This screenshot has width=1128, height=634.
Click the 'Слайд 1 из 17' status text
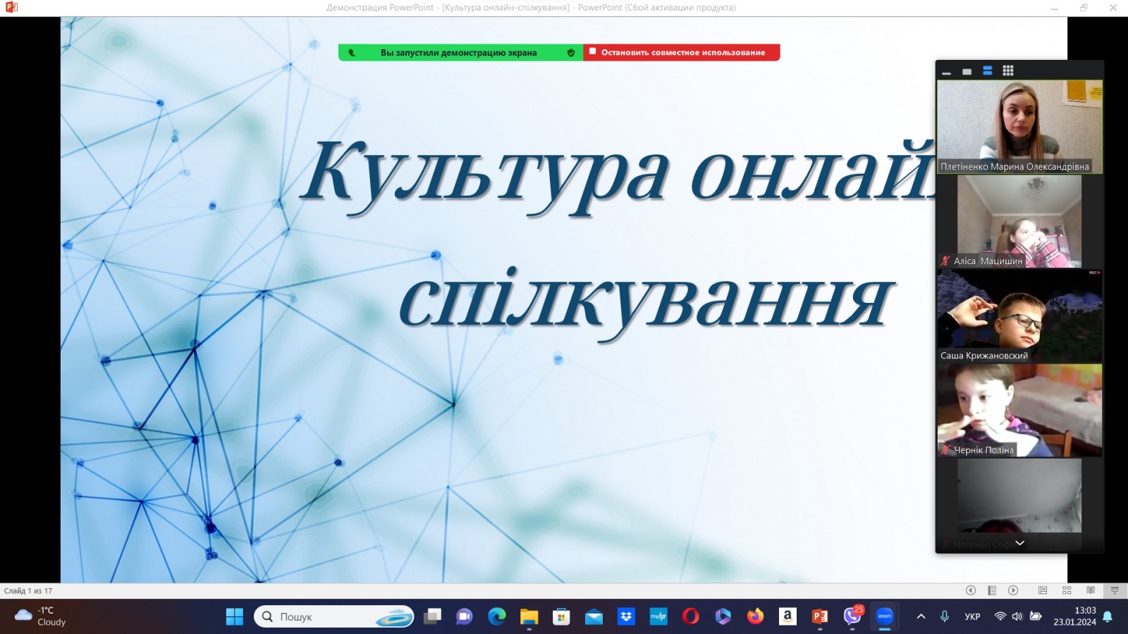28,591
